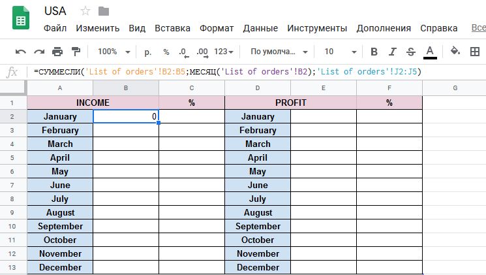Open the Данные menu

point(260,28)
